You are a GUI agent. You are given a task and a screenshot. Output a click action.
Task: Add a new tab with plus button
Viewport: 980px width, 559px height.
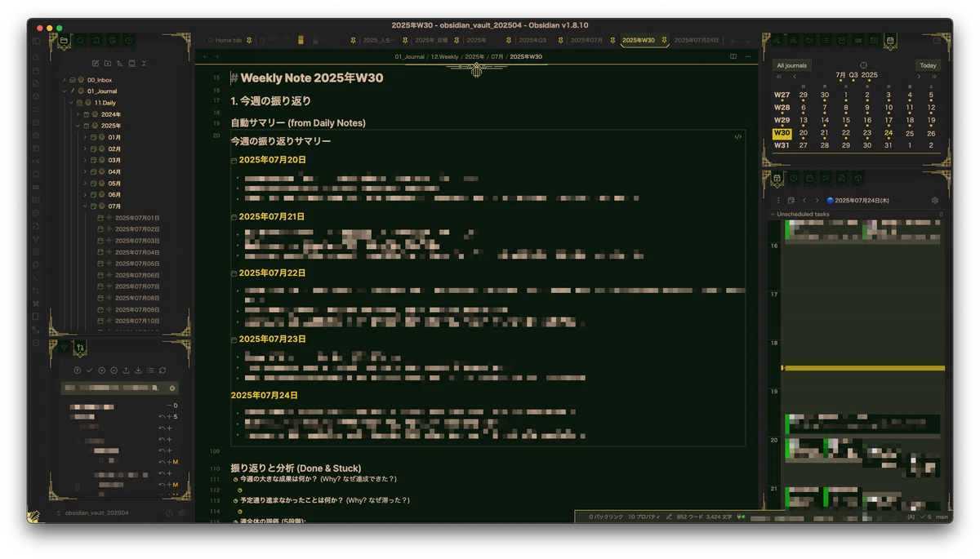[733, 41]
